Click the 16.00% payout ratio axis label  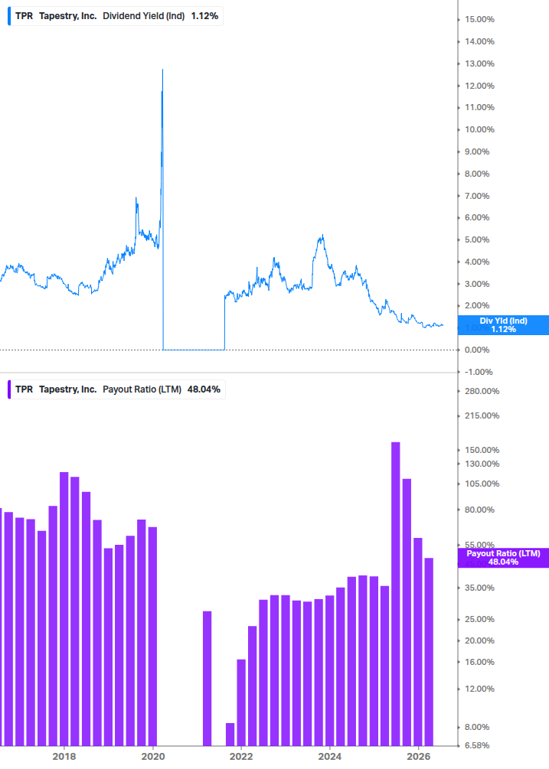click(x=479, y=662)
